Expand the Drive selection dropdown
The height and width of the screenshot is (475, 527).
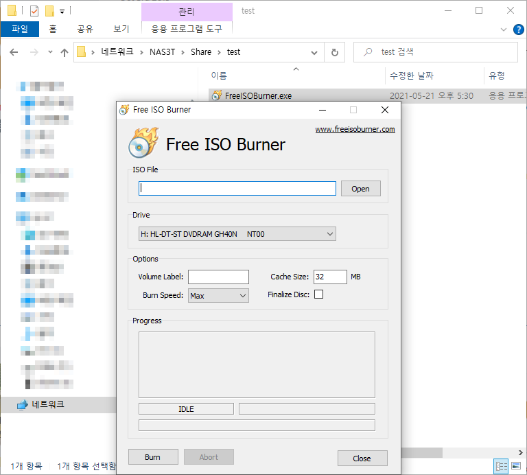coord(237,234)
